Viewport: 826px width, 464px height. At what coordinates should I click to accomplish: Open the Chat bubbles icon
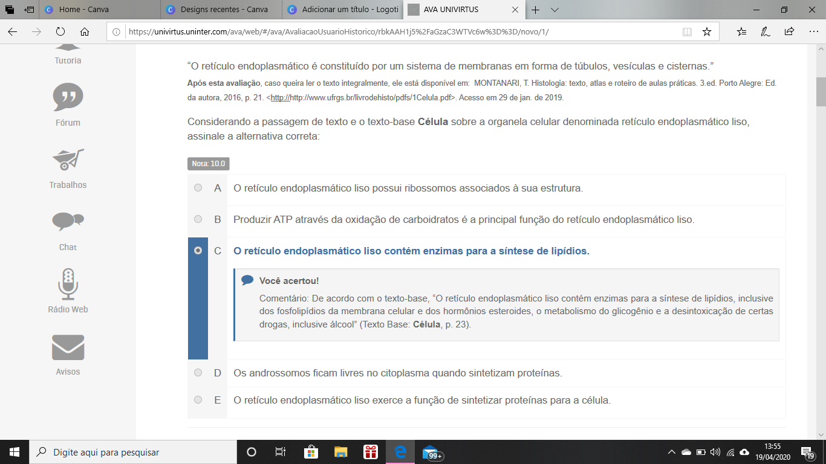(68, 222)
